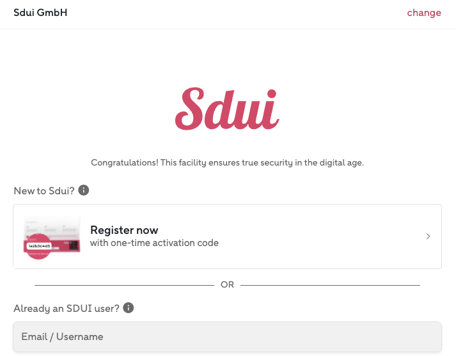Click the info icon next to "Already an SDUI user?"
456x356 pixels.
129,308
